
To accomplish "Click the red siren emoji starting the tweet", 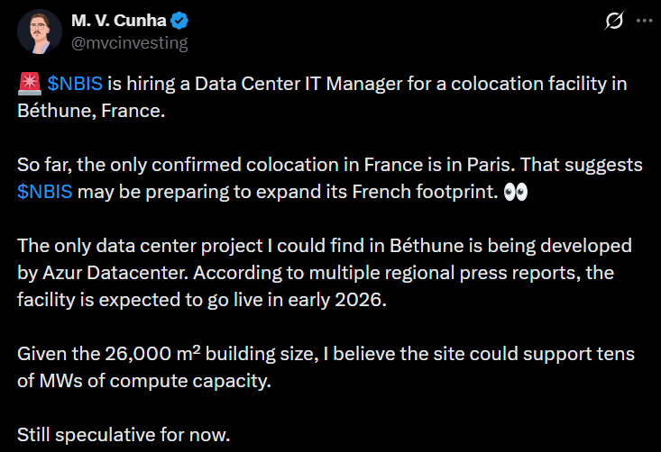I will pyautogui.click(x=29, y=84).
